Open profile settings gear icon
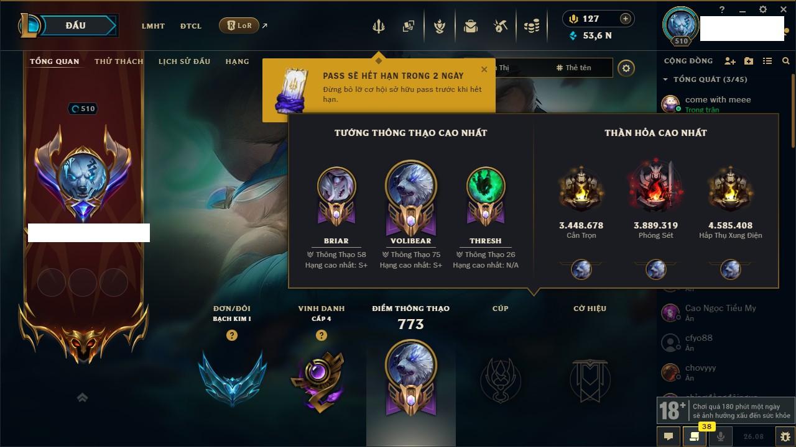The height and width of the screenshot is (447, 796). [x=626, y=68]
